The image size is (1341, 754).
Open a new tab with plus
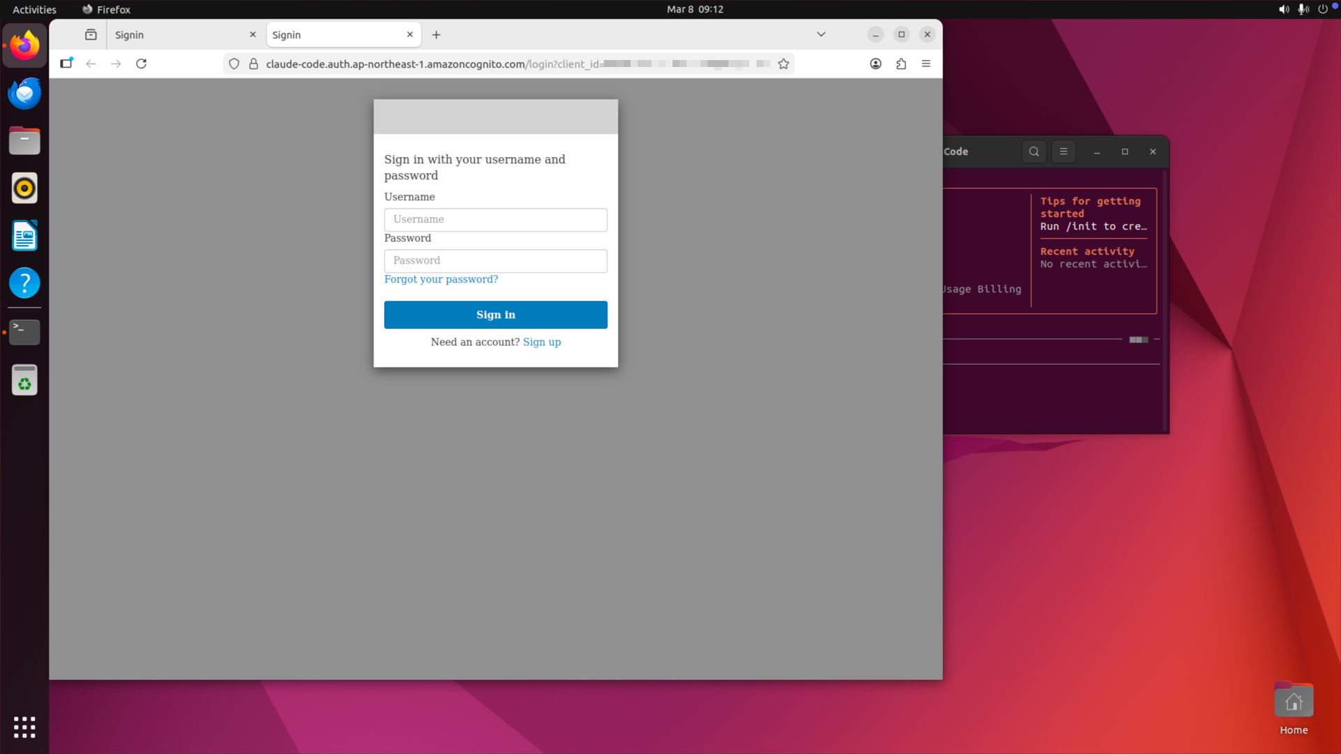click(x=437, y=34)
